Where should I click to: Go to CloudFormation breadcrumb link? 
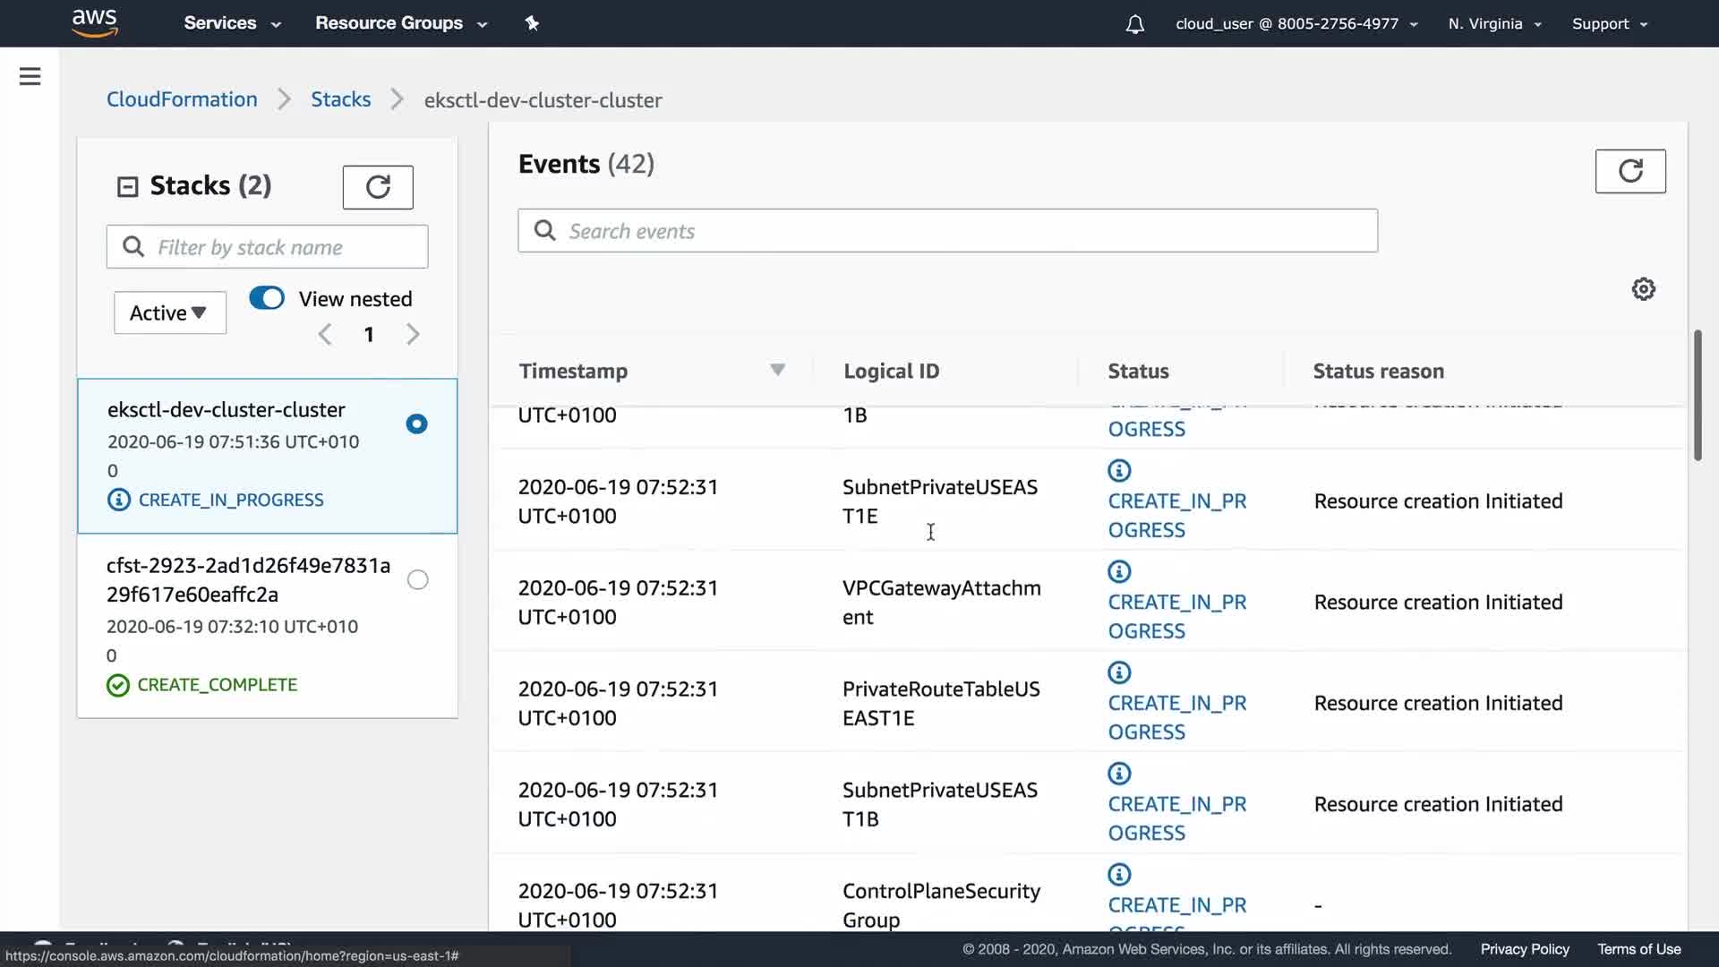point(182,99)
